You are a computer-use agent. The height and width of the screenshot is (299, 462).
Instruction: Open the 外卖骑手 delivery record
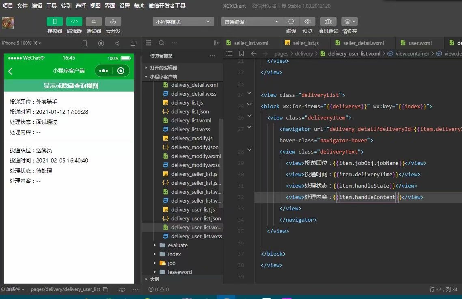(69, 117)
